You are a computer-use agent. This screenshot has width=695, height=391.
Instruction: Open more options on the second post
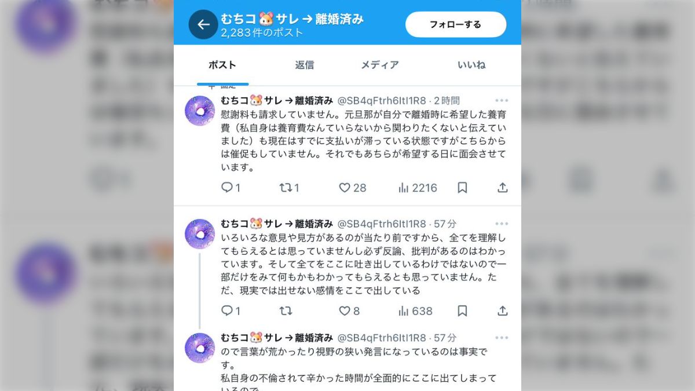tap(502, 224)
